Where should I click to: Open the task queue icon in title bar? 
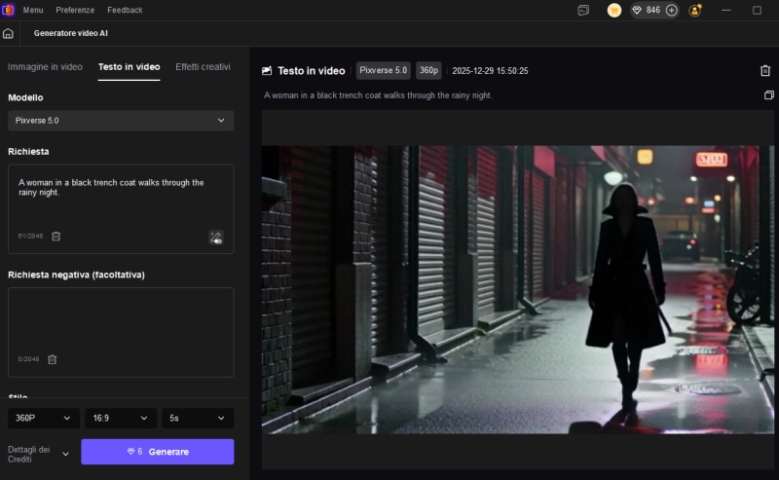[x=583, y=10]
